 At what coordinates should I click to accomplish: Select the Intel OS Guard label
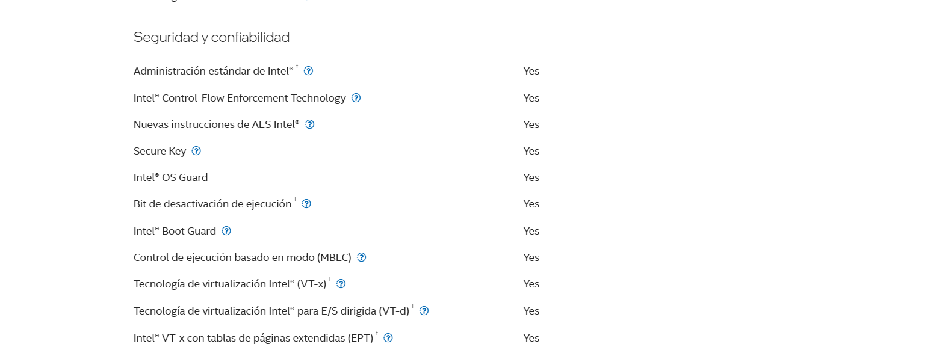coord(170,177)
